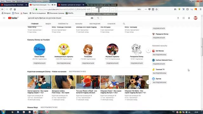
Task: Switch to the ВИДЕО channel tab
Action: (48, 24)
